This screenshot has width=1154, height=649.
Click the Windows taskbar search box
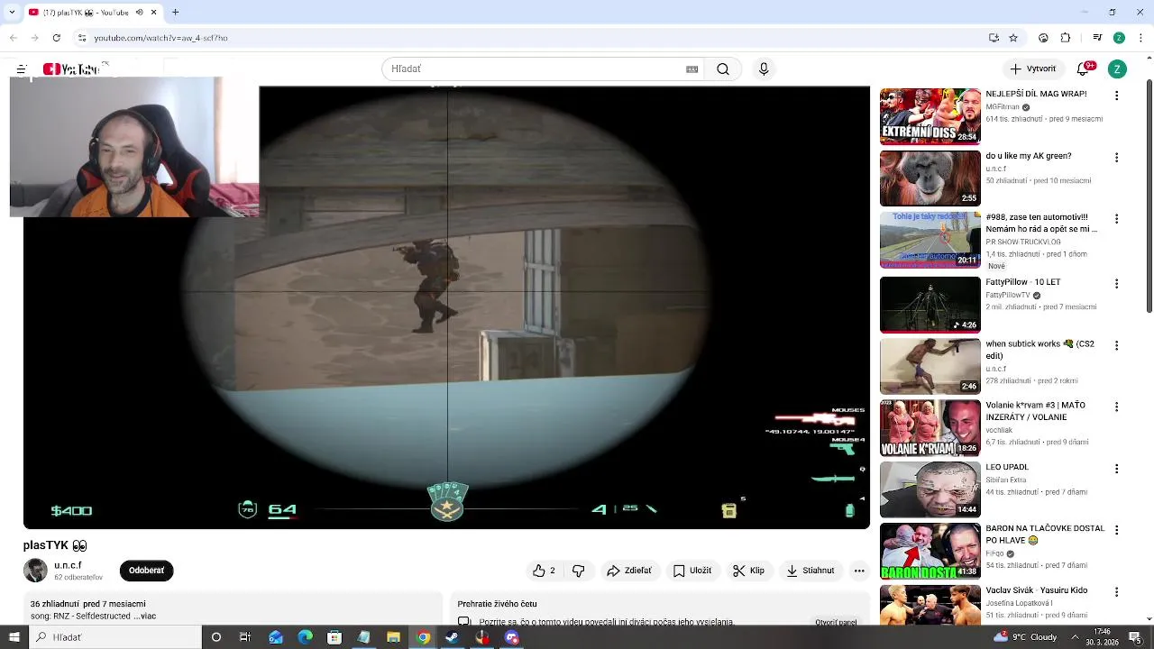[115, 637]
